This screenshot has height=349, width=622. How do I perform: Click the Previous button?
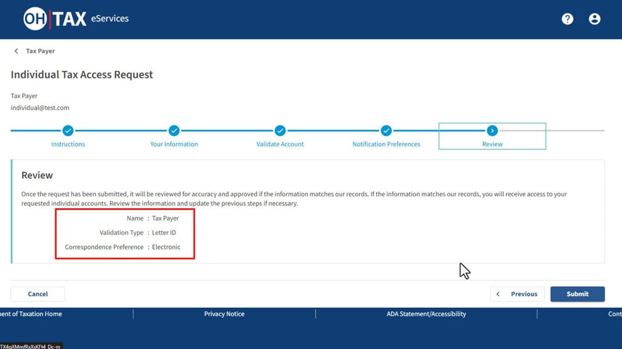tap(517, 294)
